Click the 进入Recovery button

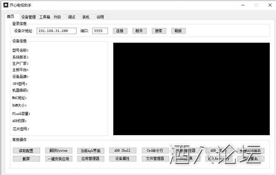pyautogui.click(x=219, y=159)
